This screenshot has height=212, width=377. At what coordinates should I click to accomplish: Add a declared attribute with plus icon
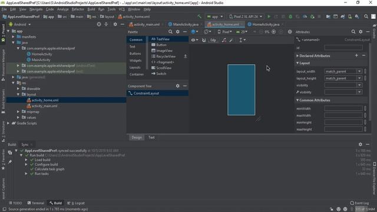pos(356,55)
